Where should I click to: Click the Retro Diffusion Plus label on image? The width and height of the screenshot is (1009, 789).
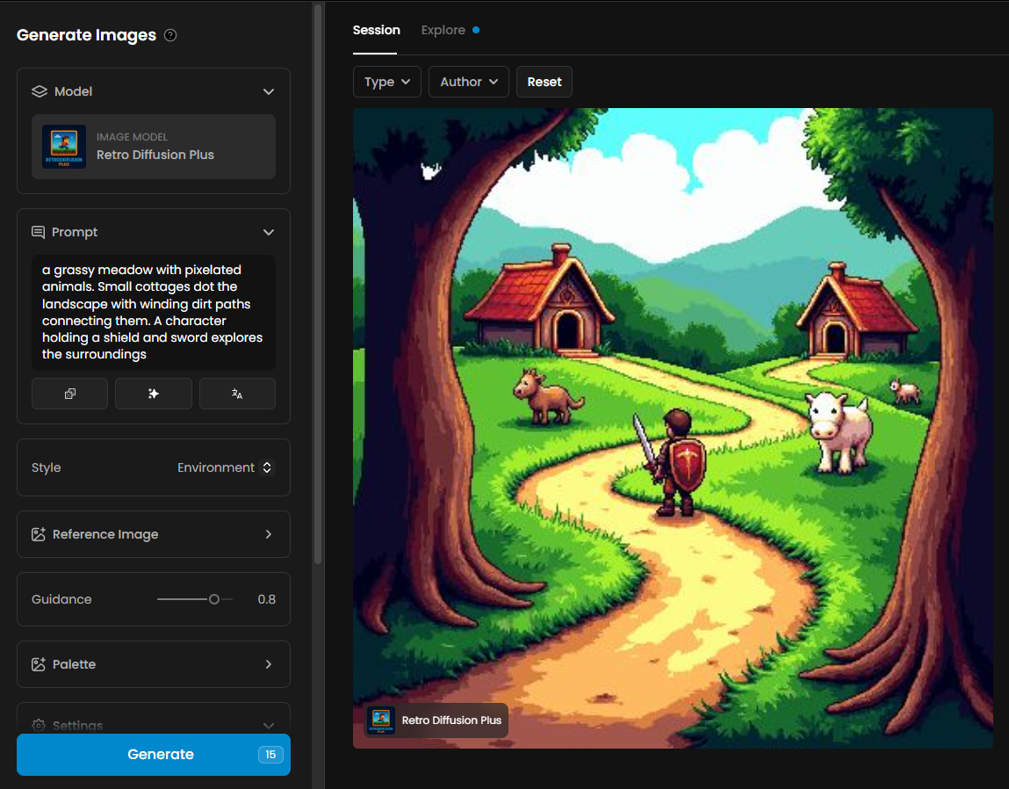[x=451, y=720]
